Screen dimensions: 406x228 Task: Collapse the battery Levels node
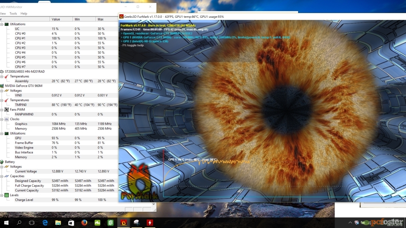click(x=1, y=195)
